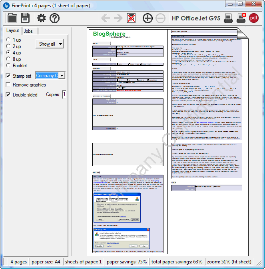Go to previous sheet with left arrow

(106, 18)
